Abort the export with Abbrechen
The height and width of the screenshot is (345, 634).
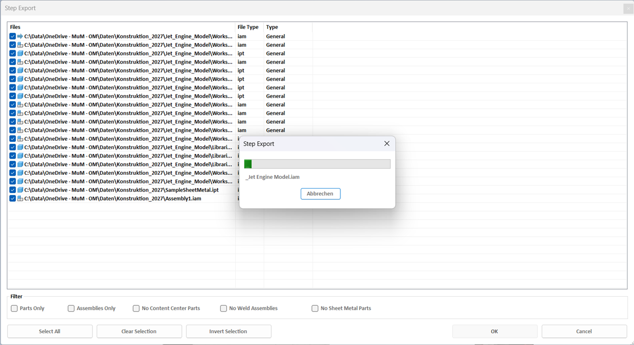(321, 194)
